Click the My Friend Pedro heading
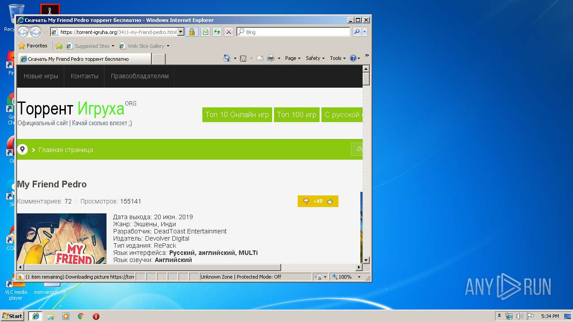This screenshot has width=573, height=322. coord(52,184)
